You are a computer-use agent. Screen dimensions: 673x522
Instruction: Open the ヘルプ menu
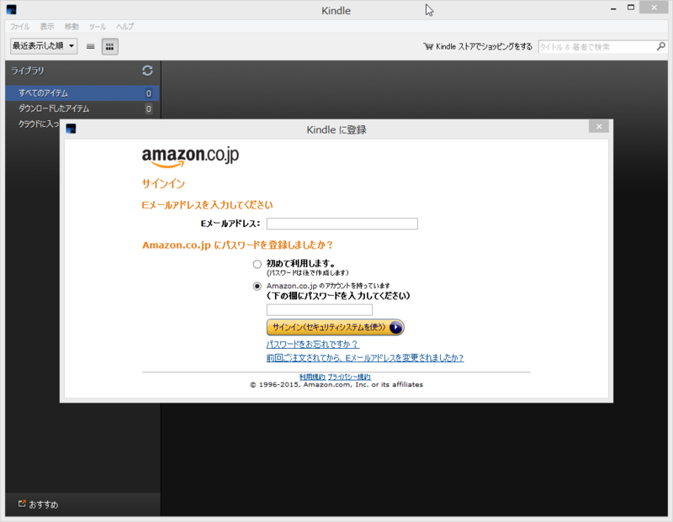coord(125,27)
